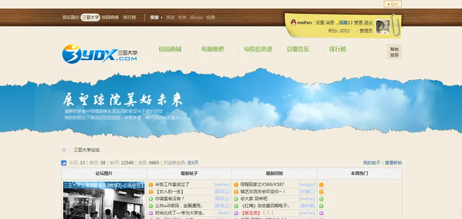The width and height of the screenshot is (462, 219).
Task: Open 琼院信息港 main navigation item
Action: pyautogui.click(x=258, y=49)
